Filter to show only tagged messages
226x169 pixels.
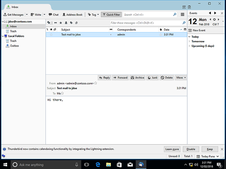pos(71,23)
